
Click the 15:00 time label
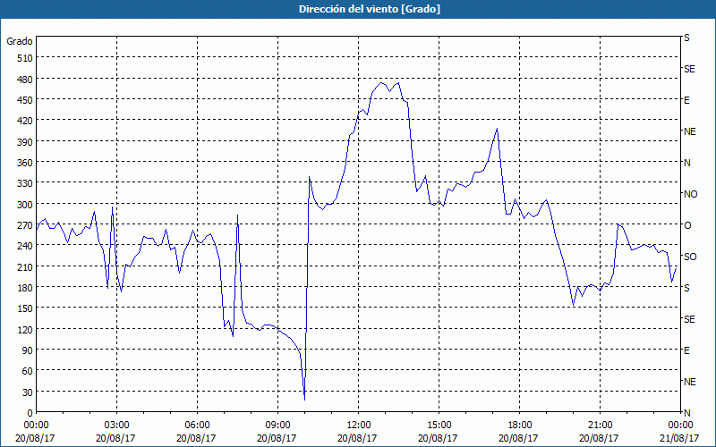(x=439, y=426)
